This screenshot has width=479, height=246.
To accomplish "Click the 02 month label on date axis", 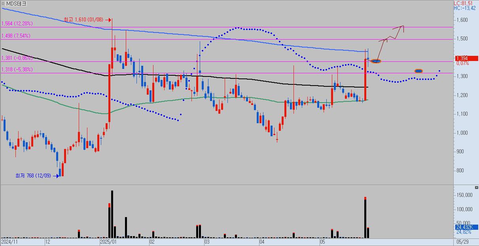I will 152,241.
